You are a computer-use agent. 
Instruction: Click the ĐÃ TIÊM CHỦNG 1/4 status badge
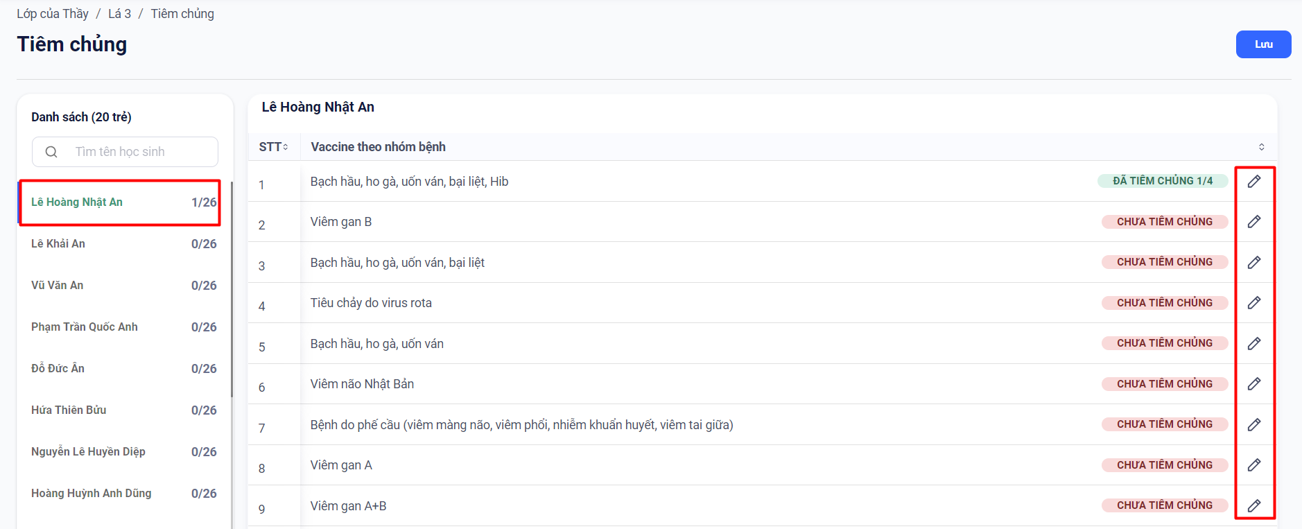pos(1162,181)
